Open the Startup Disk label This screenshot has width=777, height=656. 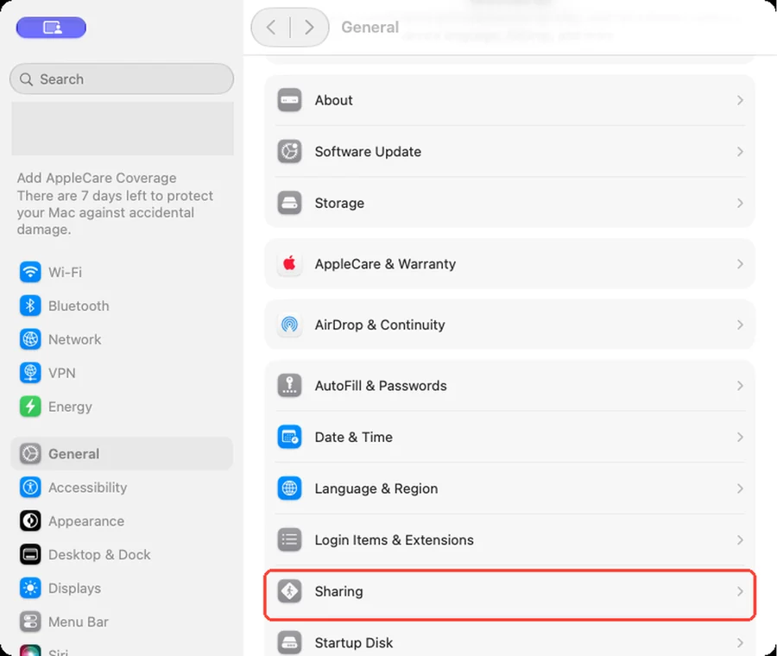click(354, 643)
